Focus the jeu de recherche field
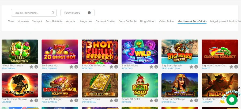241x109 pixels. (34, 13)
